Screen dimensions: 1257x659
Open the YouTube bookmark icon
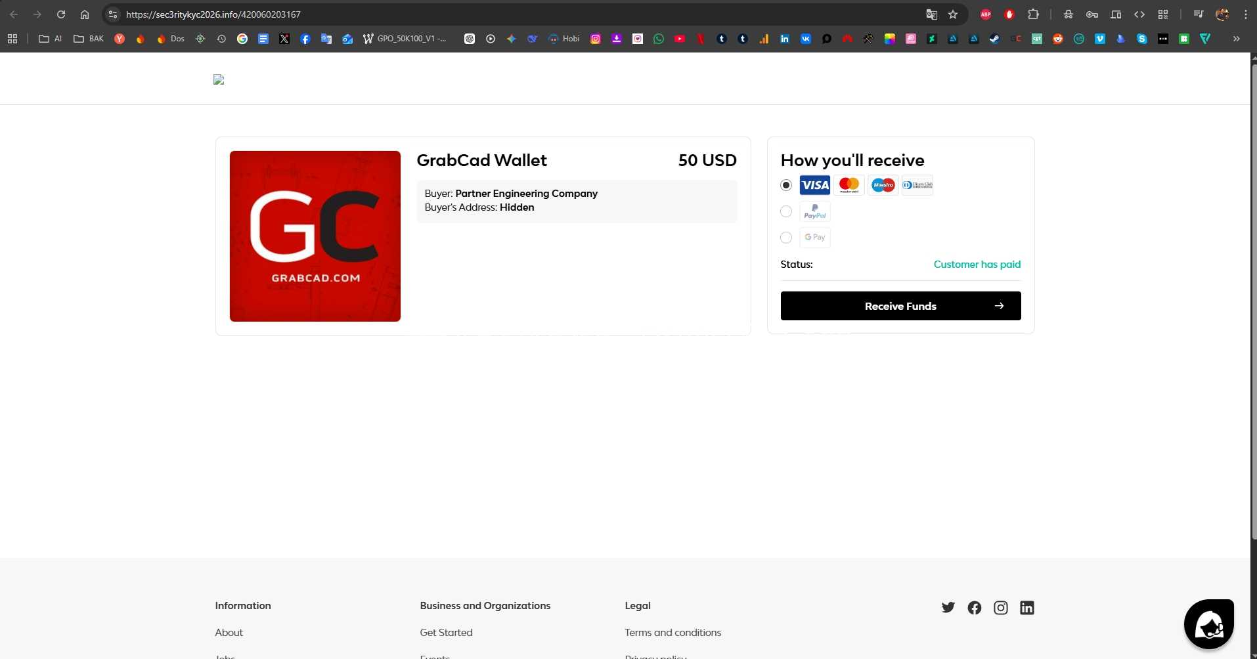680,39
